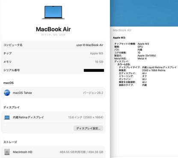
Task: Select 内蔵Liquid Retinaディスプレイ value
Action: [x=159, y=67]
